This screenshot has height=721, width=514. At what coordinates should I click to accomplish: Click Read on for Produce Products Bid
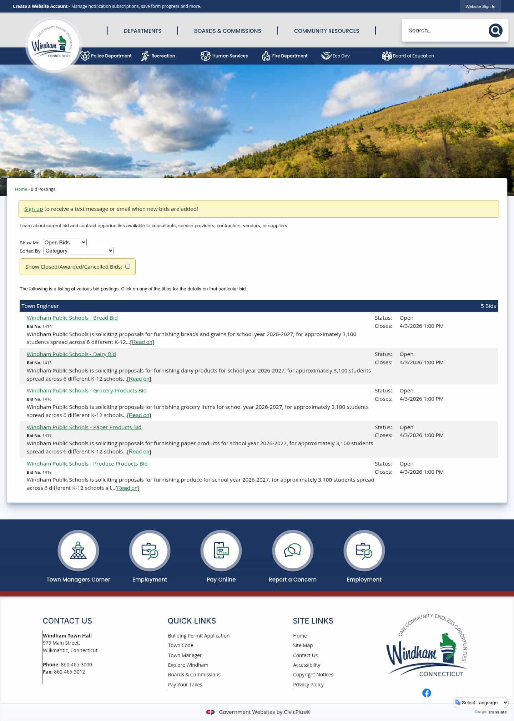[127, 488]
